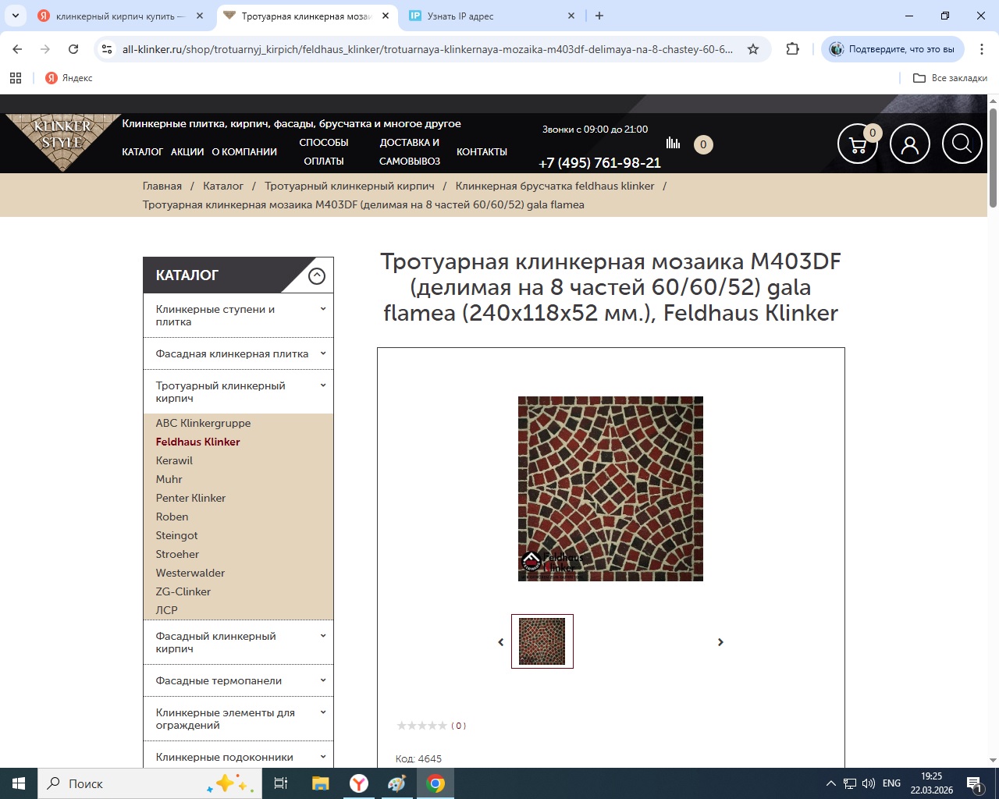The height and width of the screenshot is (799, 999).
Task: Open the user account icon
Action: tap(910, 144)
